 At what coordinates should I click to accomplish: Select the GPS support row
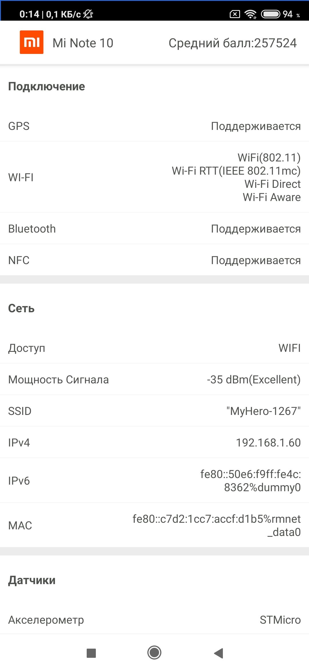point(154,126)
